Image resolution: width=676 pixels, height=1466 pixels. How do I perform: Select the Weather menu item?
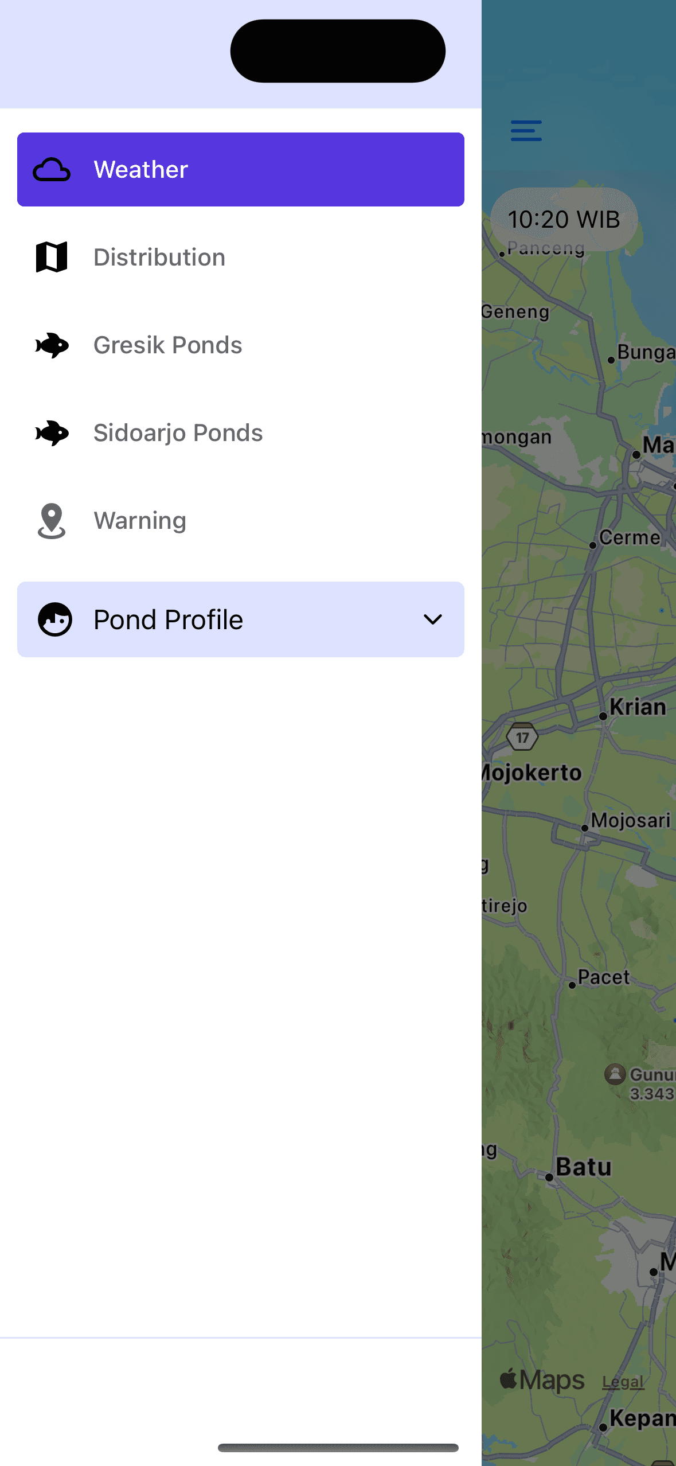(x=241, y=170)
